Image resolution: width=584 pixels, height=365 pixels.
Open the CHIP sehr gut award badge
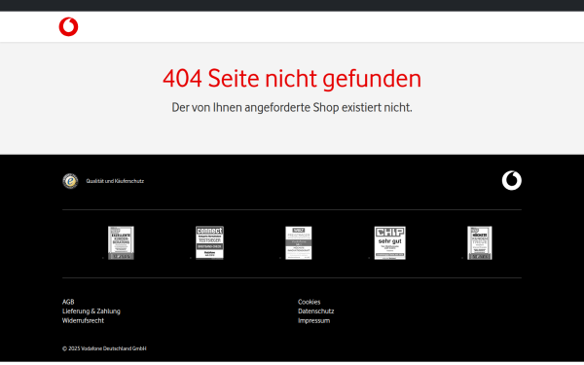click(x=390, y=242)
